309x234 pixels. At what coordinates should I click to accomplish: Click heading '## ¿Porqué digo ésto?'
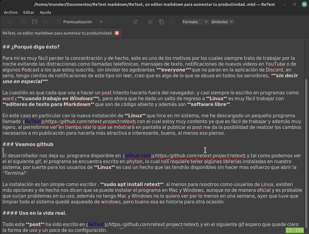point(31,47)
